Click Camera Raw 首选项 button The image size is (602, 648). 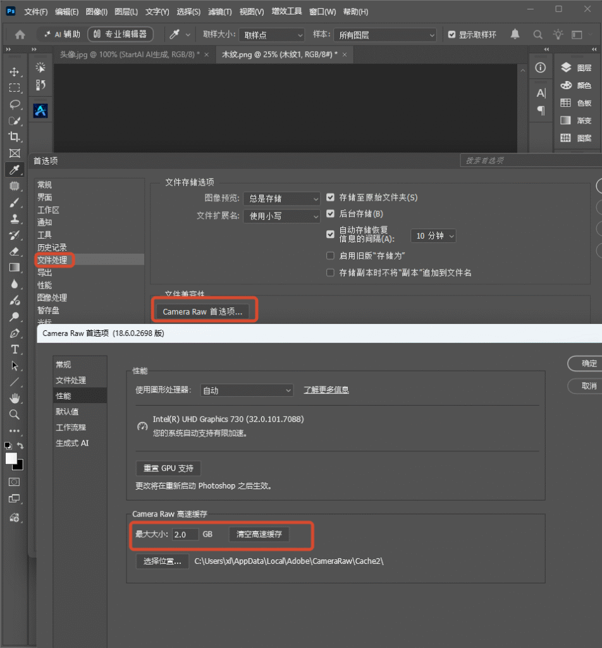[x=202, y=311]
